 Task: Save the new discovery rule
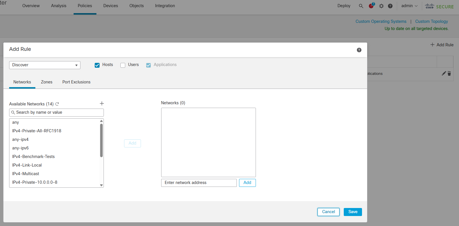pyautogui.click(x=353, y=212)
